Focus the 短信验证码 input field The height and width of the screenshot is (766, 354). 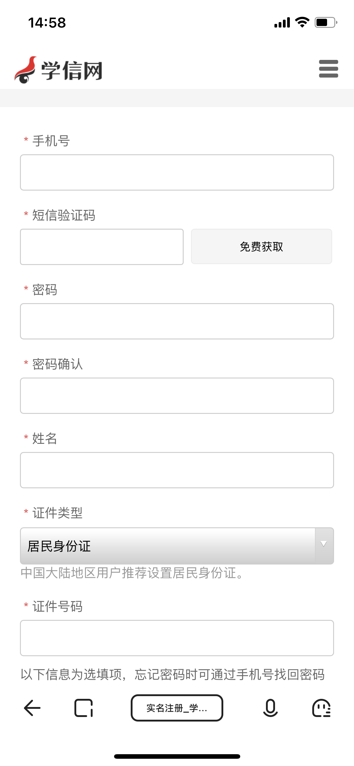pyautogui.click(x=102, y=247)
